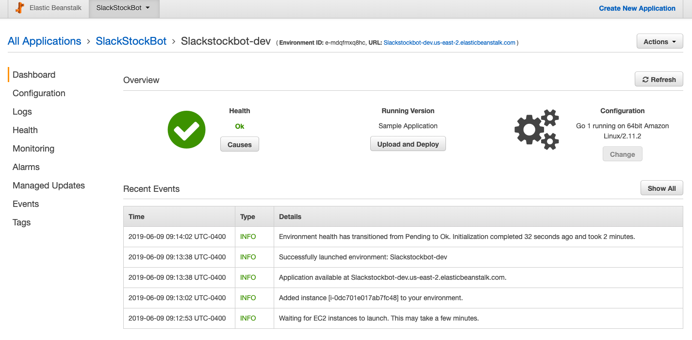
Task: Click 'Environment health has transitioned' event detail
Action: coord(457,237)
